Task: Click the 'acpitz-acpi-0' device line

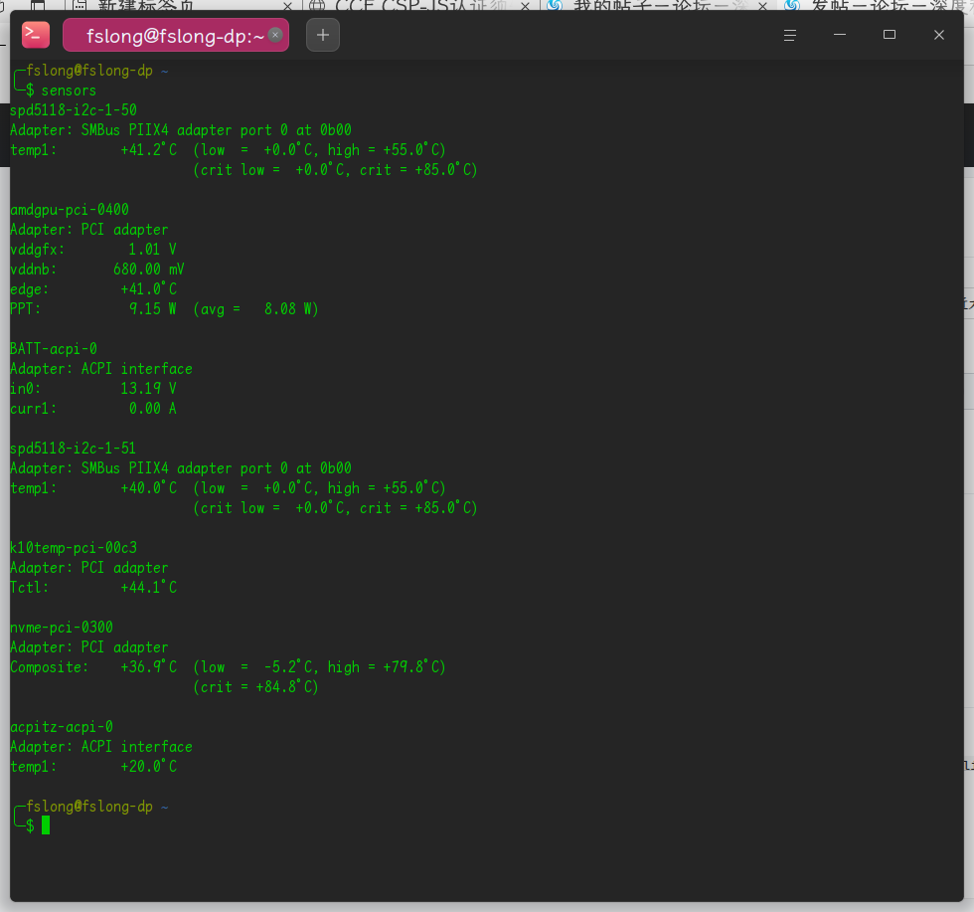Action: [62, 727]
